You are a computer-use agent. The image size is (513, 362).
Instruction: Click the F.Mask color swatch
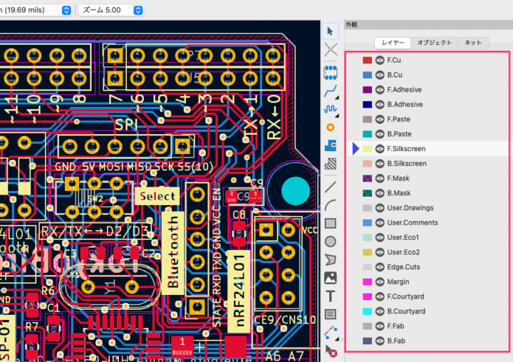coord(368,178)
